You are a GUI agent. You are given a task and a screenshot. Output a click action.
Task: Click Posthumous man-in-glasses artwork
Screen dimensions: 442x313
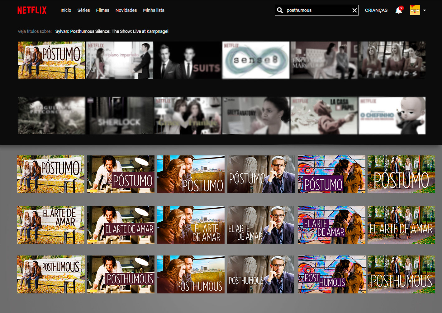[260, 274]
